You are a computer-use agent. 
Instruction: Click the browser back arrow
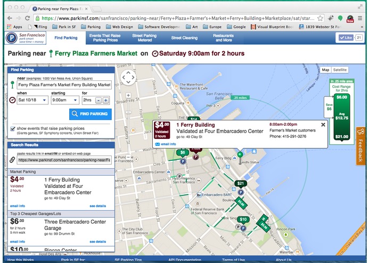click(10, 18)
